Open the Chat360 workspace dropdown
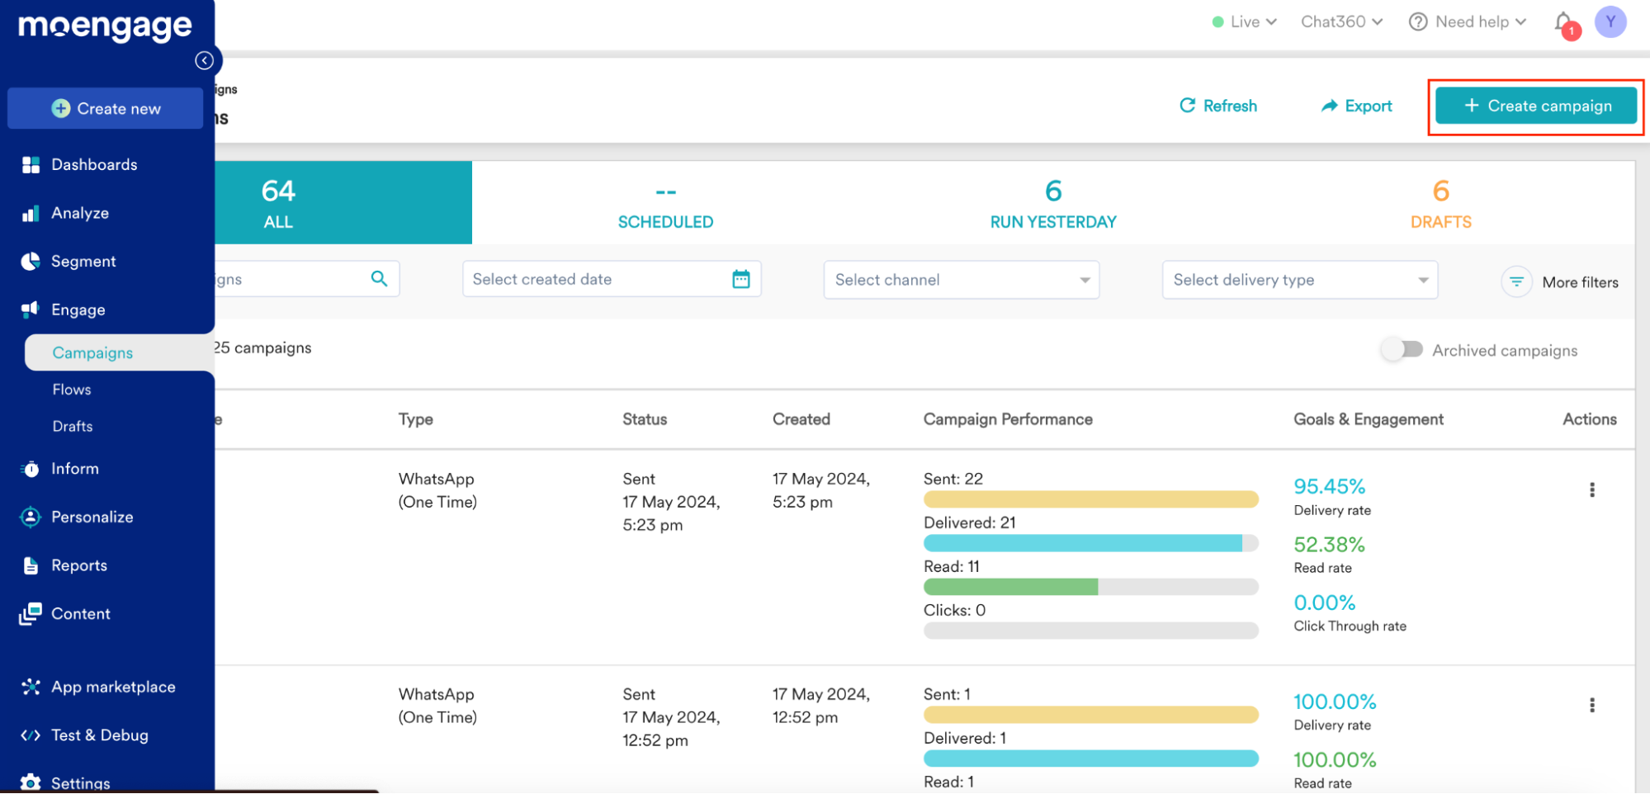Image resolution: width=1650 pixels, height=794 pixels. [x=1342, y=21]
